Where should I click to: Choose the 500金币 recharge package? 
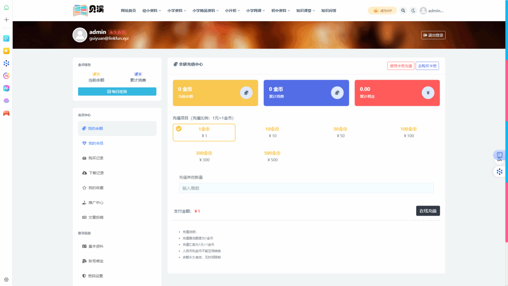pyautogui.click(x=272, y=156)
